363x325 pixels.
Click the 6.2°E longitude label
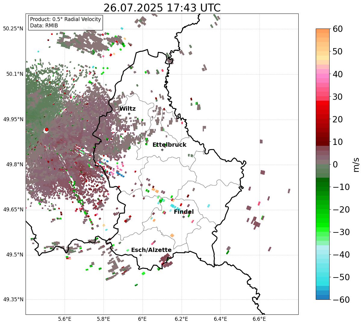click(182, 319)
